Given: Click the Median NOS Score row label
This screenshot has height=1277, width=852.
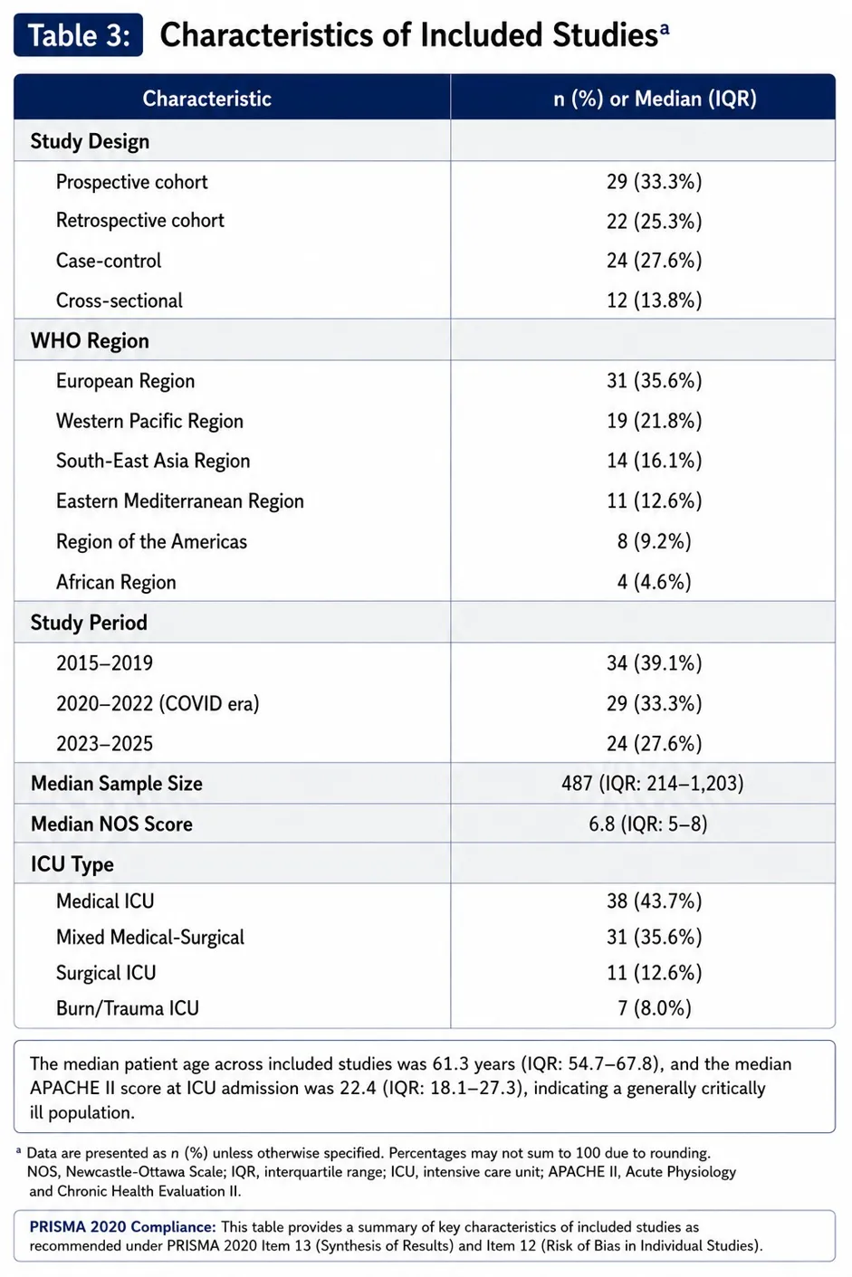Looking at the screenshot, I should click(111, 824).
